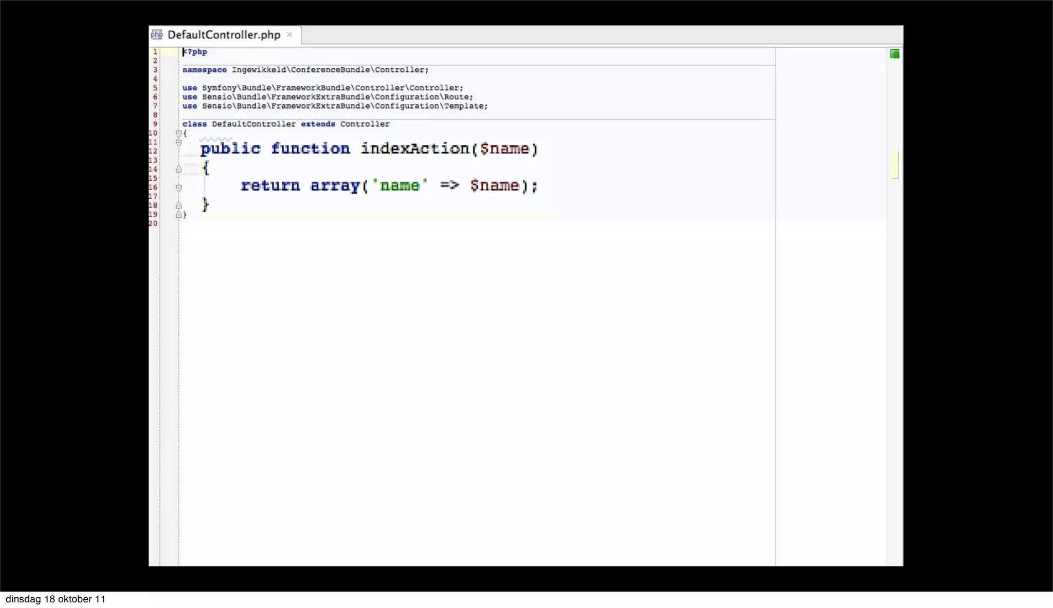
Task: Click fold end marker at line 18
Action: click(x=178, y=205)
